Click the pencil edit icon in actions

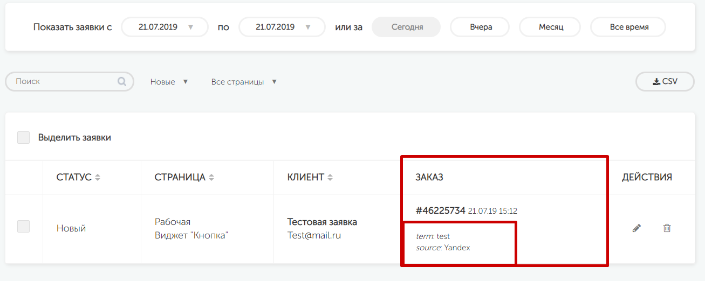click(x=636, y=228)
